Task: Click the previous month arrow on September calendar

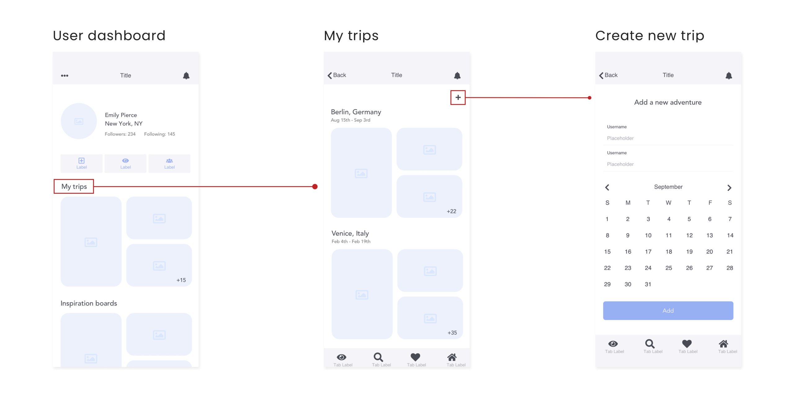Action: (x=607, y=187)
